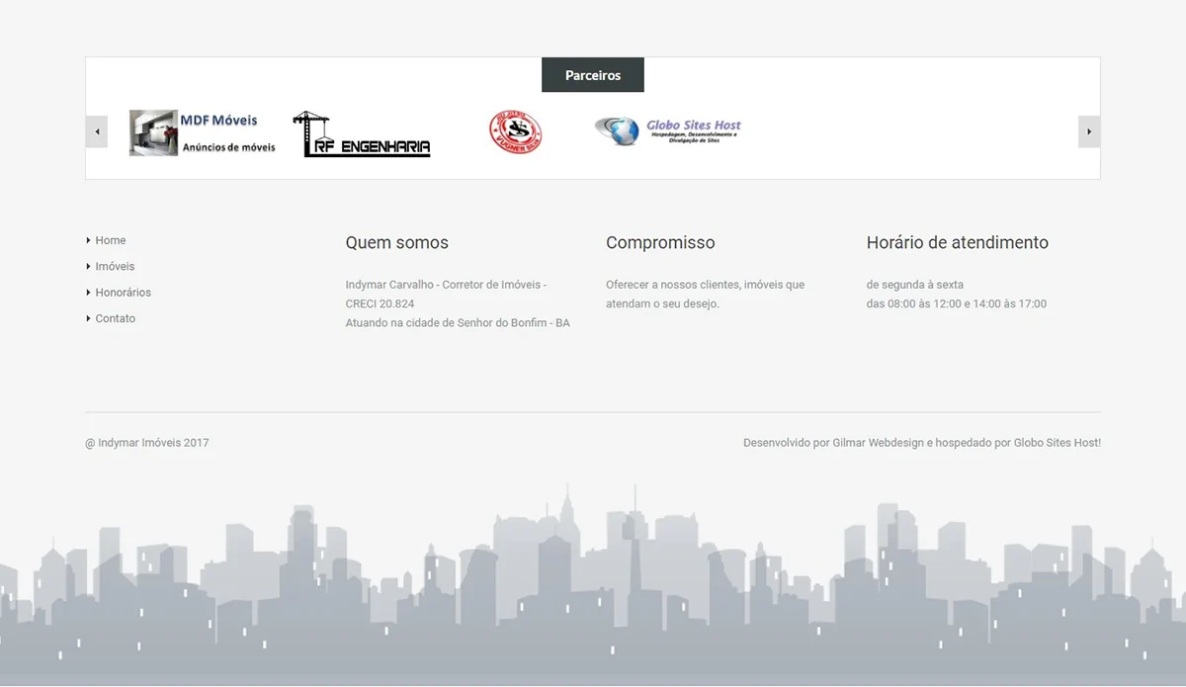The image size is (1186, 687).
Task: Click the 'Globo Sites Host!' hosting credit text
Action: 1057,443
